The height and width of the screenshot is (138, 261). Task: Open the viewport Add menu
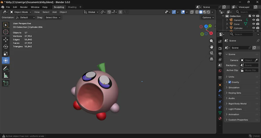[x=55, y=12]
